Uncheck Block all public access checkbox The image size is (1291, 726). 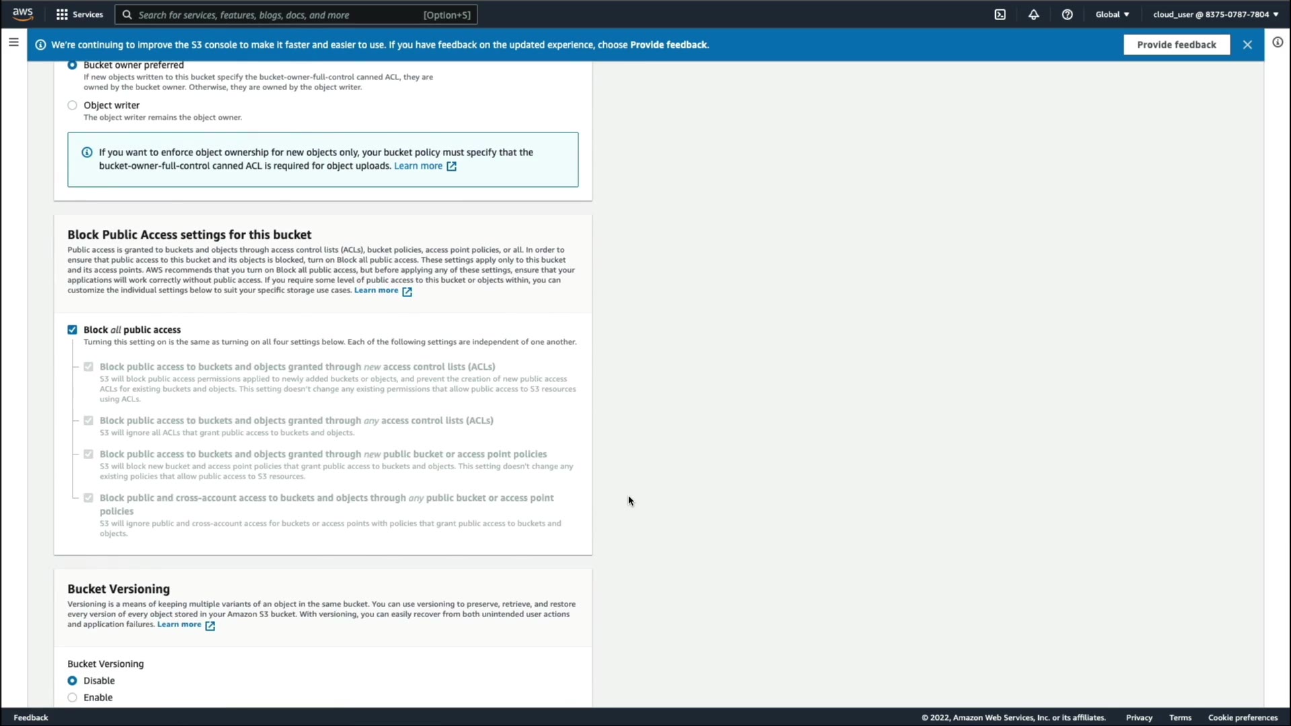[72, 330]
